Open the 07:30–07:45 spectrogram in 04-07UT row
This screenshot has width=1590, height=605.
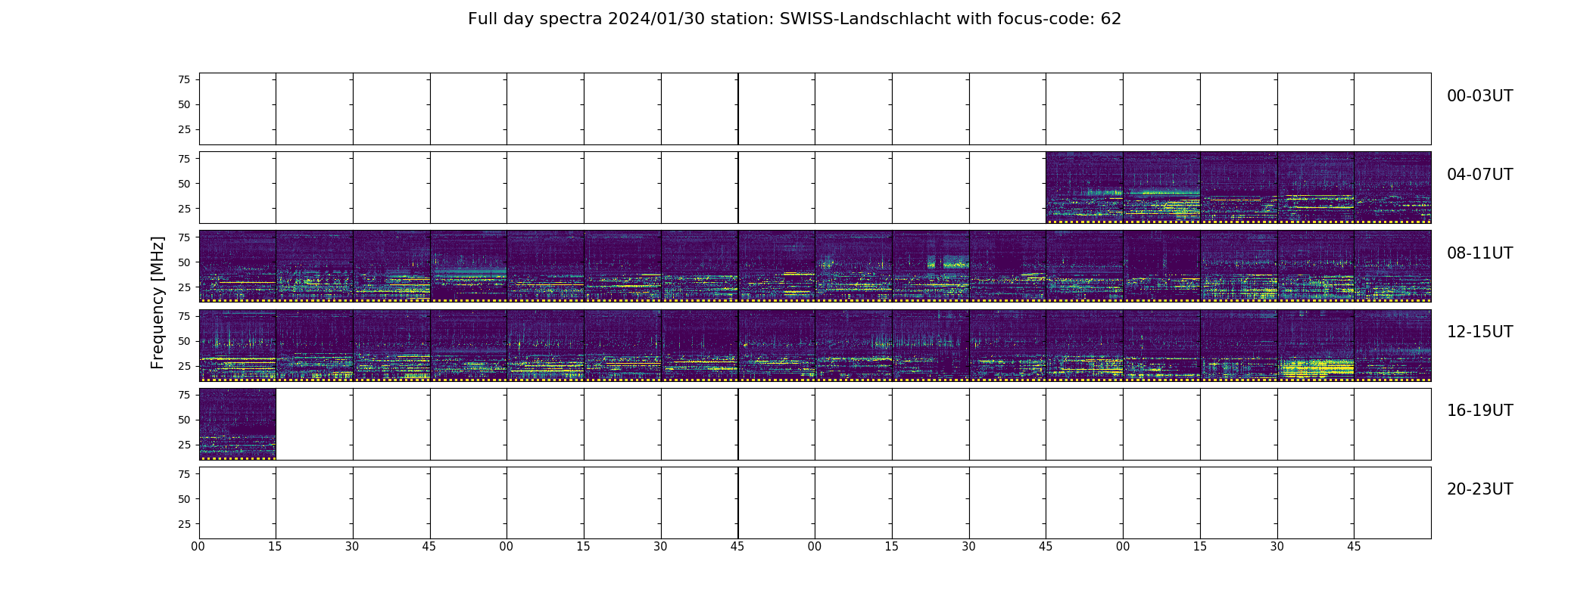(x=1316, y=188)
